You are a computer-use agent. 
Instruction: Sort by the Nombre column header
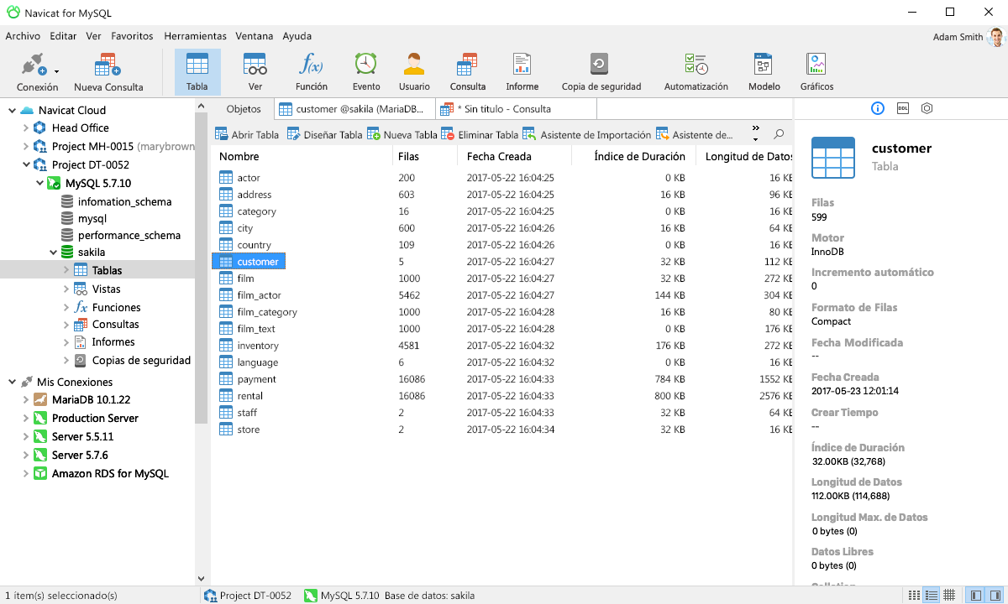point(302,156)
